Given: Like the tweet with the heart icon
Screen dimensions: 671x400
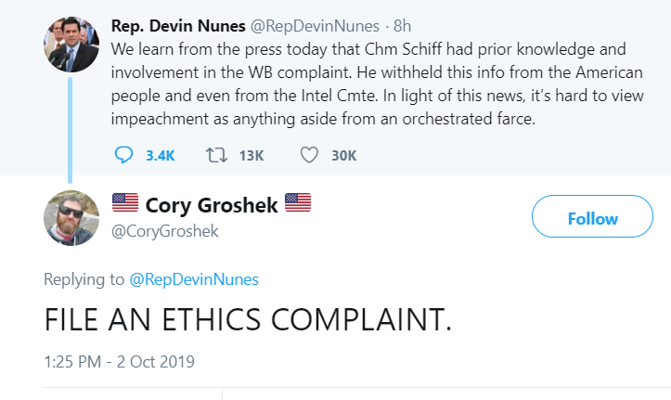Looking at the screenshot, I should (309, 155).
